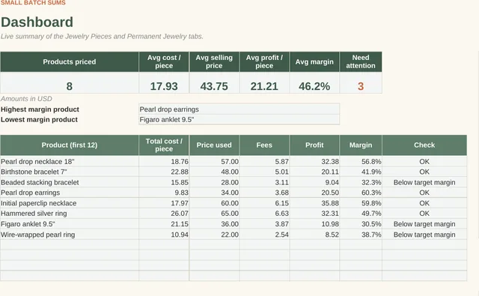This screenshot has height=296, width=479.
Task: Click total cost 18.76 for Pearl drop necklace
Action: (x=180, y=161)
